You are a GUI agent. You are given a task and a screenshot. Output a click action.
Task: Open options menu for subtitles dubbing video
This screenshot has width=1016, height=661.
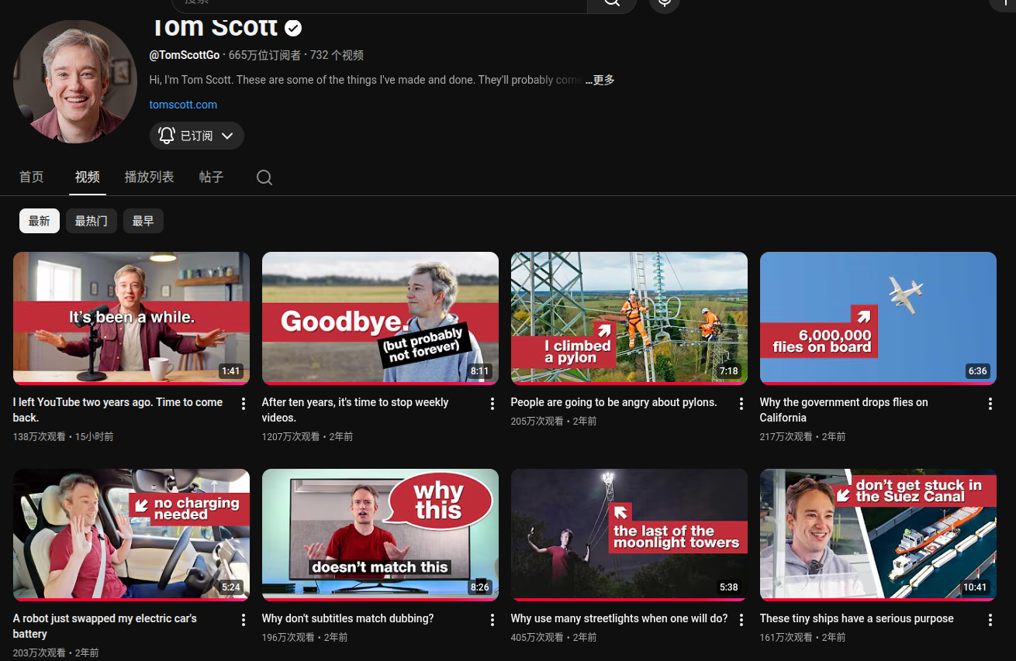click(x=492, y=620)
